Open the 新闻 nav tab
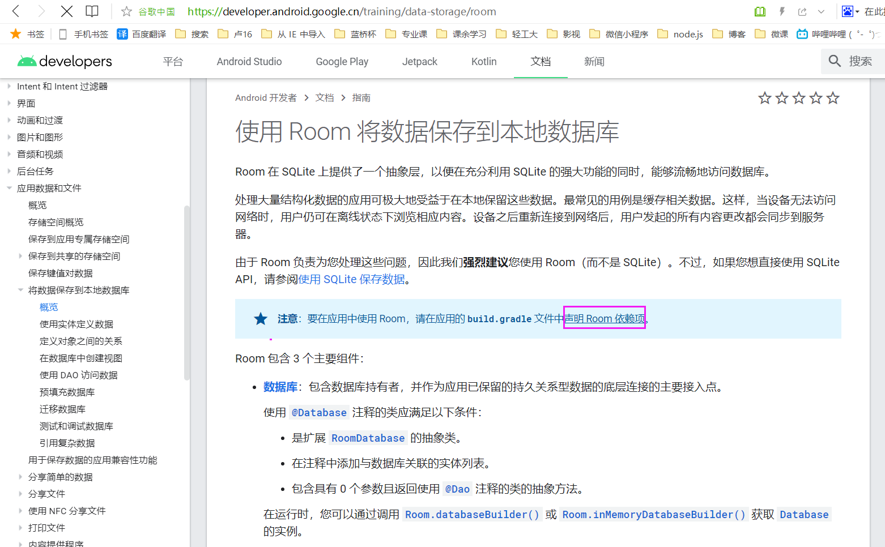Image resolution: width=885 pixels, height=547 pixels. 594,61
